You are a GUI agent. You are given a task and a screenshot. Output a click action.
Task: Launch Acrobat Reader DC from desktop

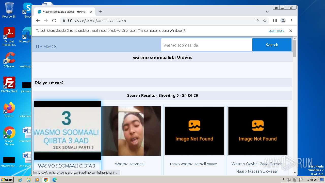pos(9,37)
